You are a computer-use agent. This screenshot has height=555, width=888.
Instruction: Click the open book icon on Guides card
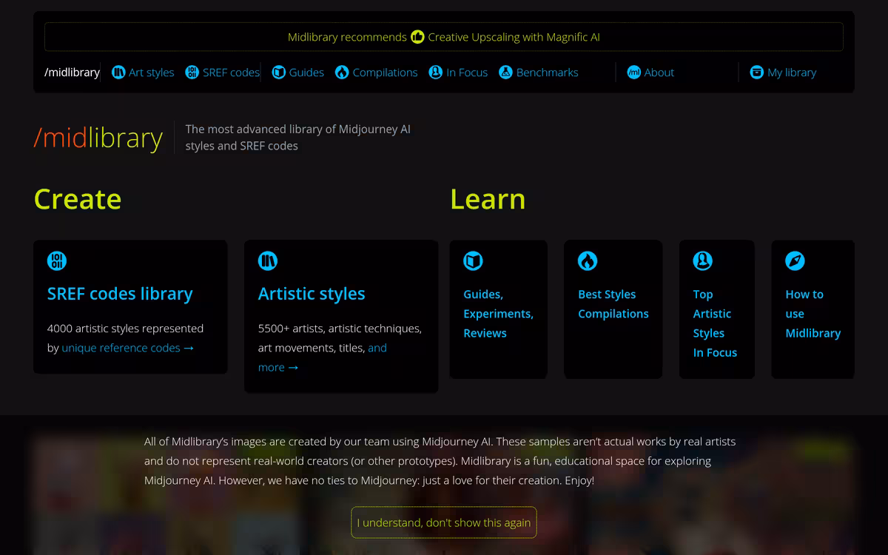click(x=473, y=260)
